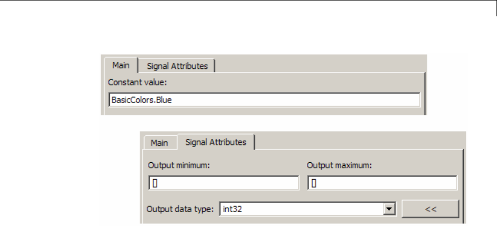Viewport: 497px width, 226px height.
Task: Select the Main tab above Constant value
Action: (x=121, y=65)
